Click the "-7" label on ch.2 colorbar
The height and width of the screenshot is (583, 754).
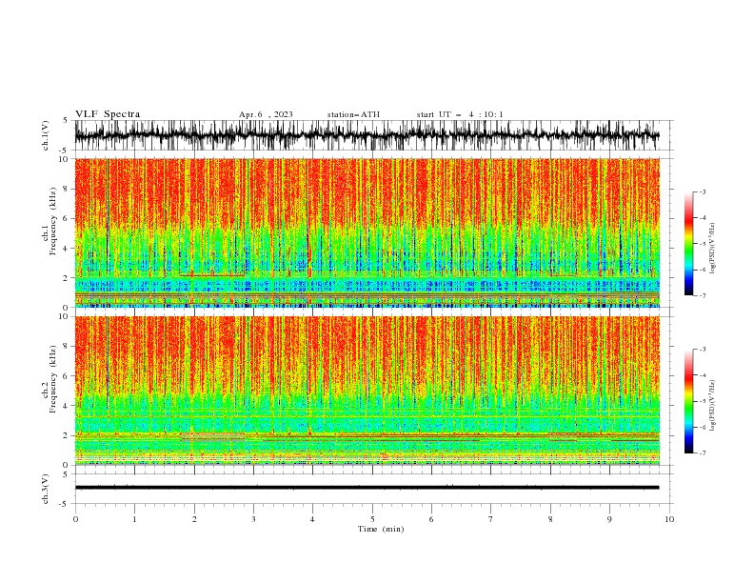(703, 453)
